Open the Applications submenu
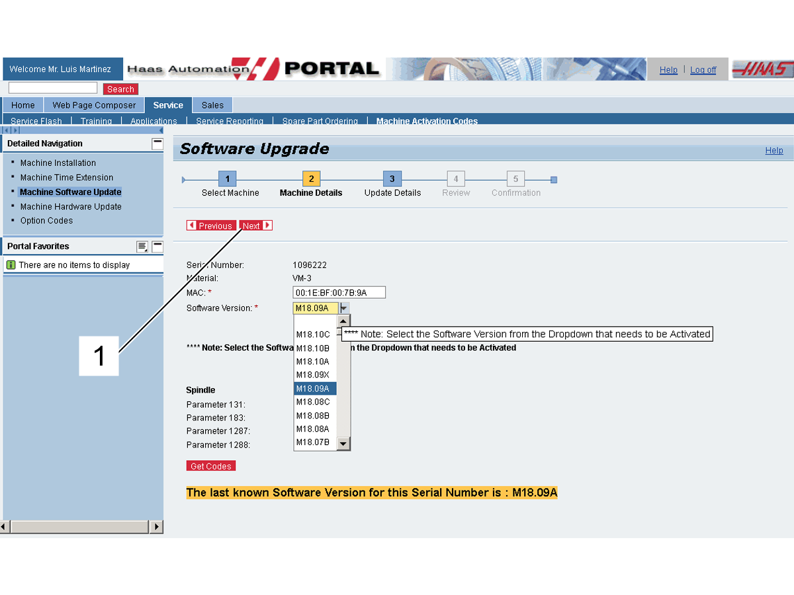This screenshot has height=595, width=794. pyautogui.click(x=154, y=121)
